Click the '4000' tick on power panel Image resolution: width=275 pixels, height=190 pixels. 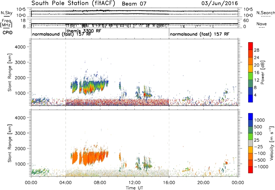click(x=20, y=47)
